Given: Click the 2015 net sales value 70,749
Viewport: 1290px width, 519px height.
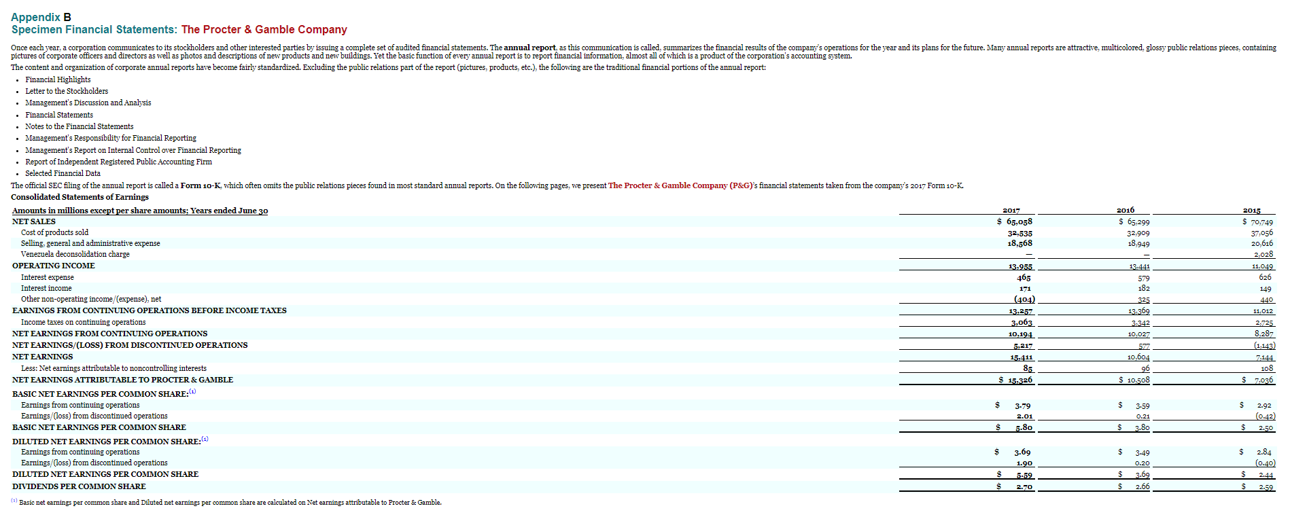Looking at the screenshot, I should coord(1261,221).
